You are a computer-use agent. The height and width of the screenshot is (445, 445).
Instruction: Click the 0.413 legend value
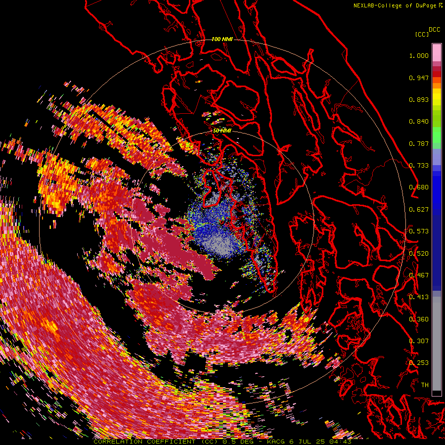tap(419, 297)
